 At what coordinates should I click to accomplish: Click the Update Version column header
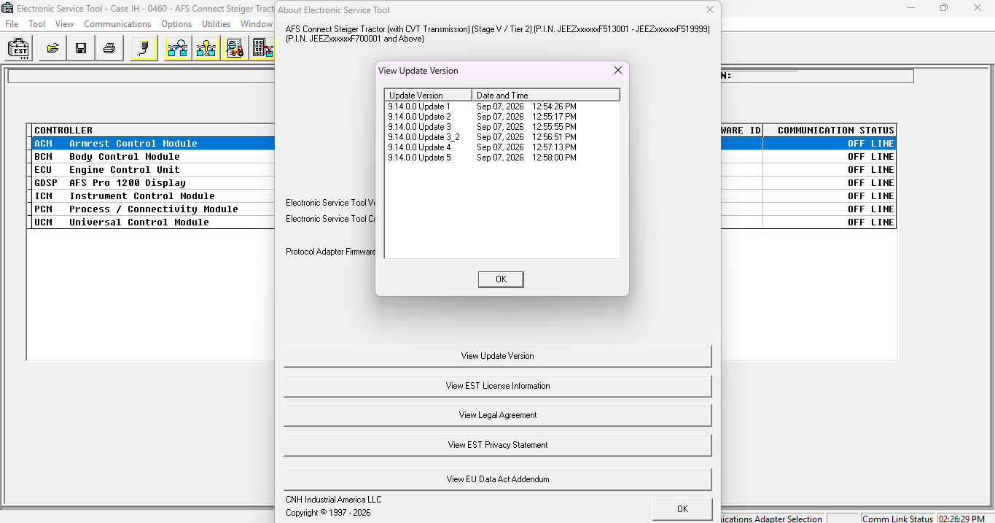[429, 96]
